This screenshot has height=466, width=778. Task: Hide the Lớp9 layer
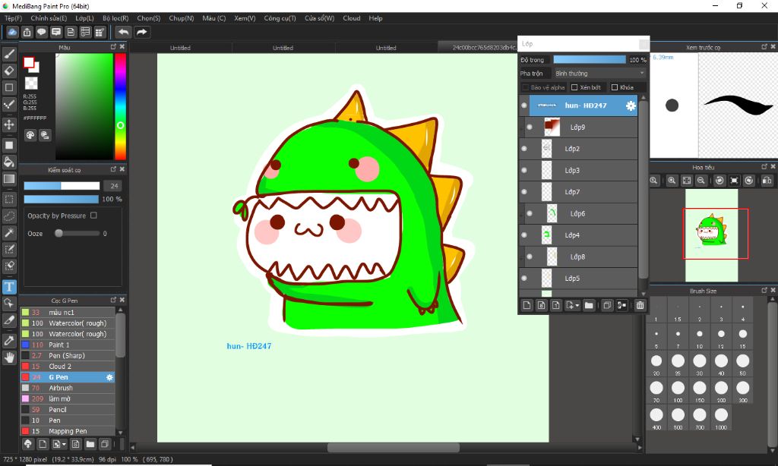pos(530,128)
